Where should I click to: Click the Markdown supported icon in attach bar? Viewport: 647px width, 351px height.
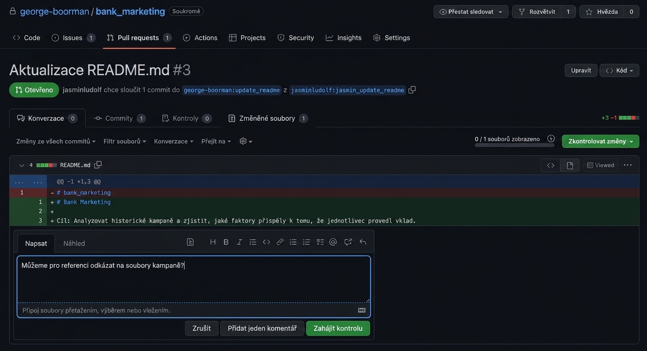[362, 310]
